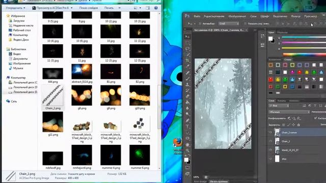
Task: Hide the Фон background layer eye
Action: [x=270, y=159]
